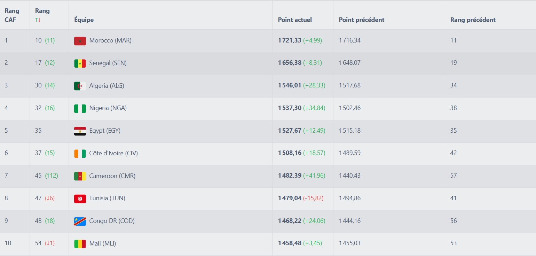The height and width of the screenshot is (256, 536).
Task: Sort by the Rang CAF column header
Action: pyautogui.click(x=12, y=15)
